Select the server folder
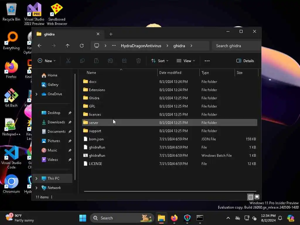Screen dimensions: 300x225 click(x=170, y=122)
